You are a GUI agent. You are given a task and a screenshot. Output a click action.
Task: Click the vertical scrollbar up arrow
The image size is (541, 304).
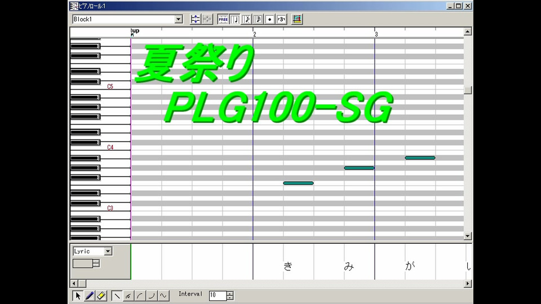coord(468,32)
